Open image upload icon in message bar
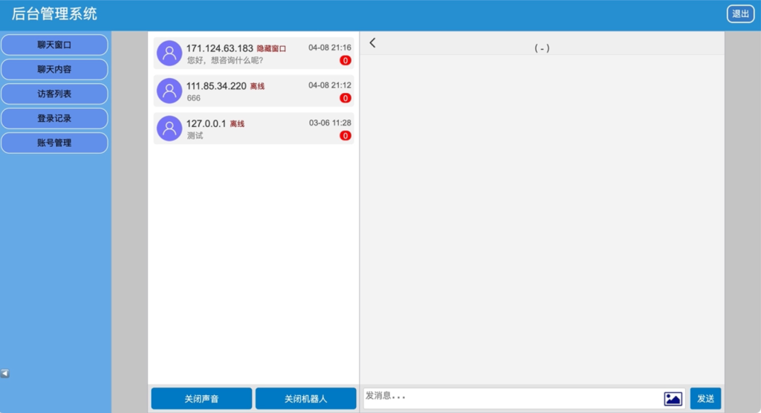The width and height of the screenshot is (761, 413). coord(673,398)
